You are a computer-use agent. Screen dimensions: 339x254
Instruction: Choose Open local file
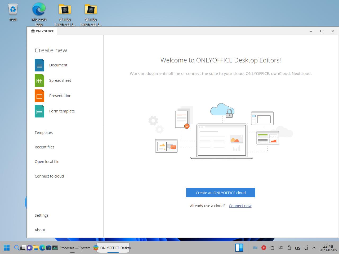point(47,162)
